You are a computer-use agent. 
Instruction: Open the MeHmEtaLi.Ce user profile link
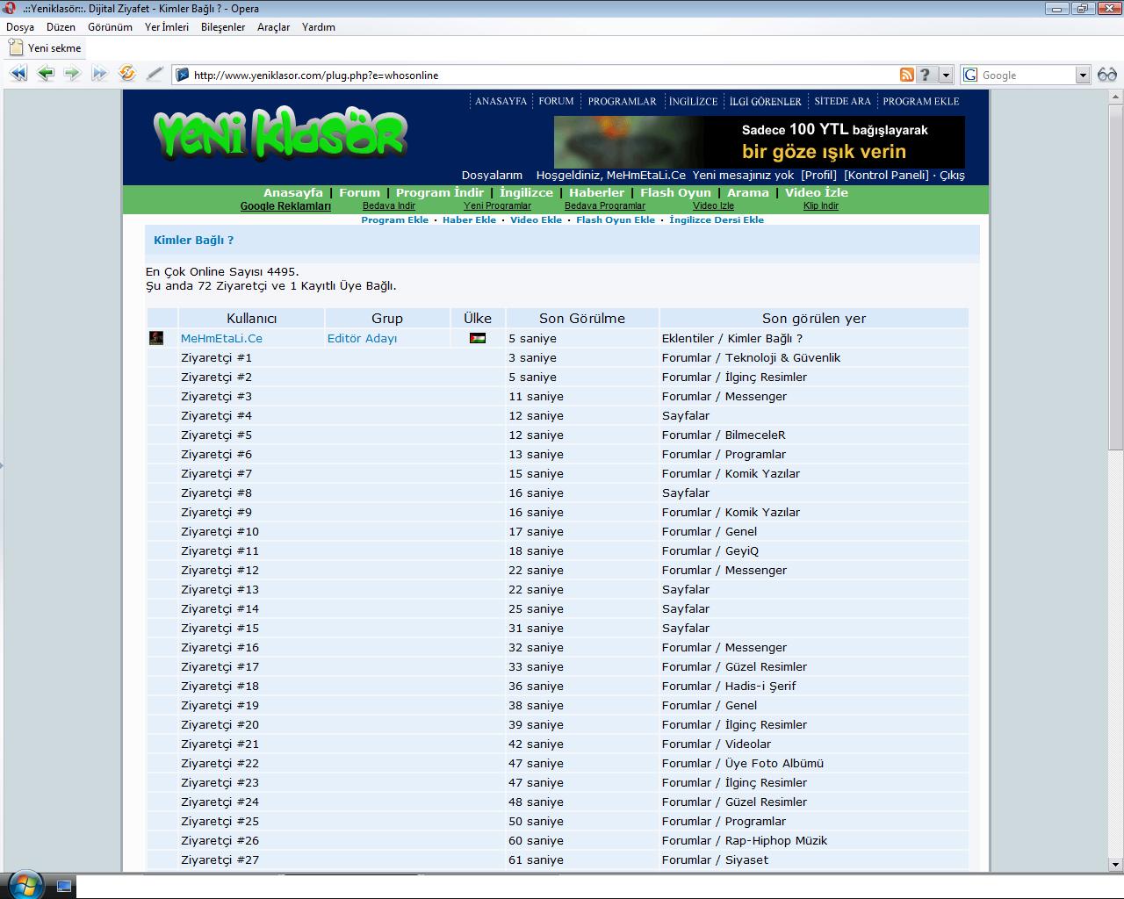coord(221,338)
